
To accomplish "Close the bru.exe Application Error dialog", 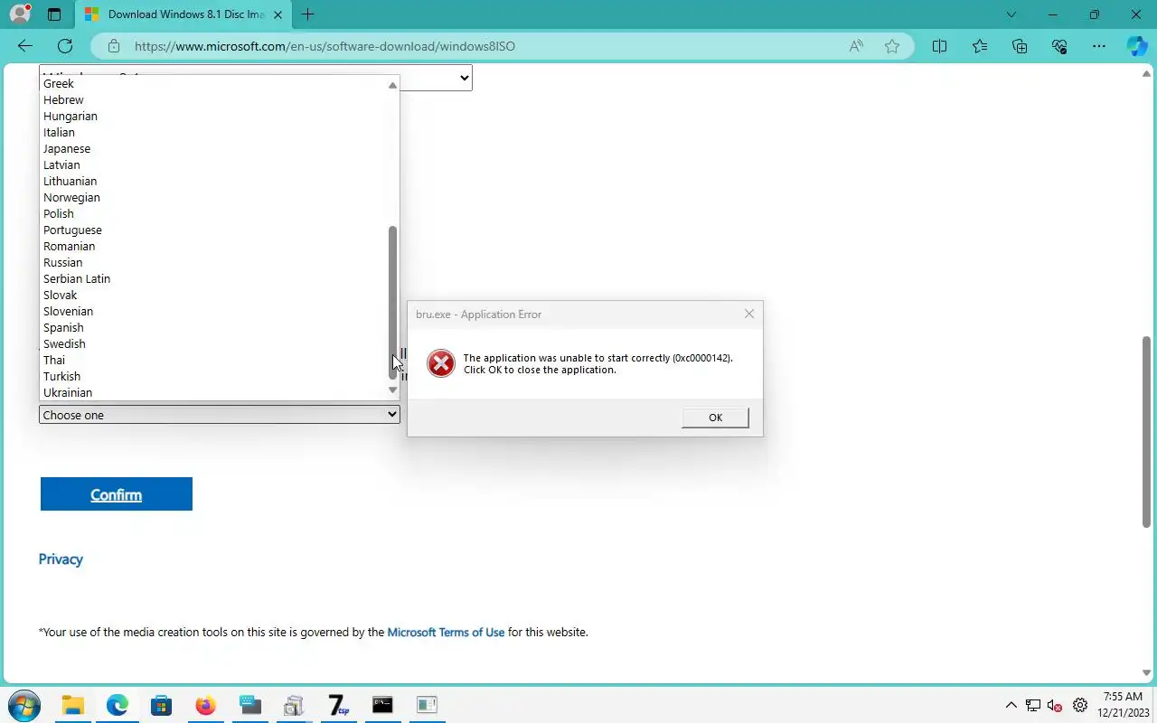I will pos(749,314).
